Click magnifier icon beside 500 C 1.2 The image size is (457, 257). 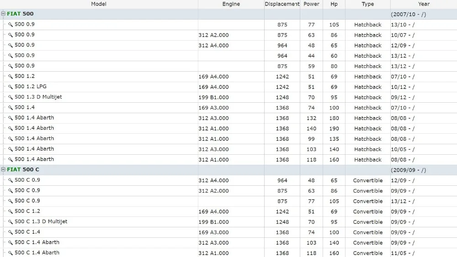(x=11, y=211)
